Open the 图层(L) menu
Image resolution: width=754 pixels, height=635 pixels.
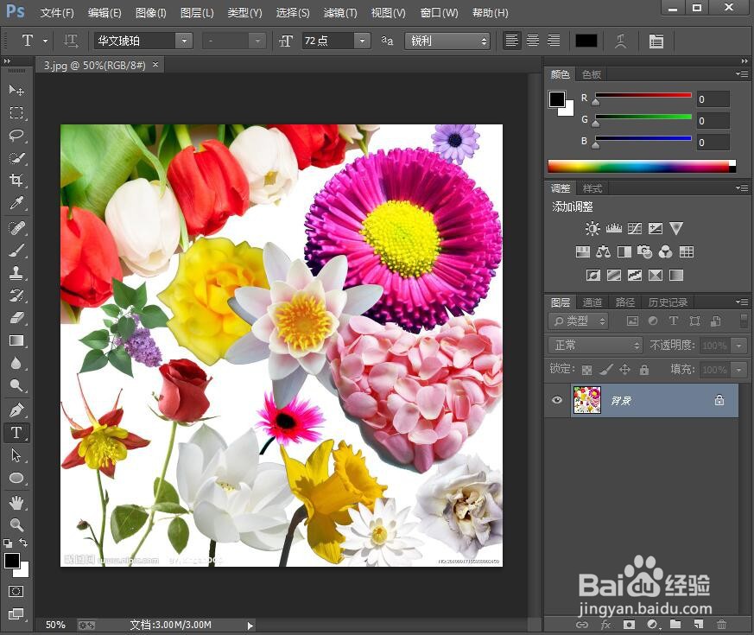(x=197, y=12)
